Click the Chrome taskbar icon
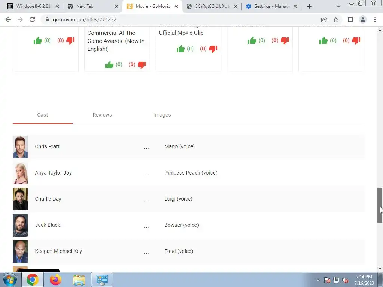This screenshot has height=287, width=383. 33,280
